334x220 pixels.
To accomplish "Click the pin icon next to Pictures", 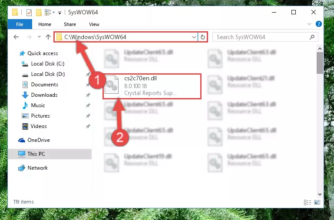I will pyautogui.click(x=88, y=116).
